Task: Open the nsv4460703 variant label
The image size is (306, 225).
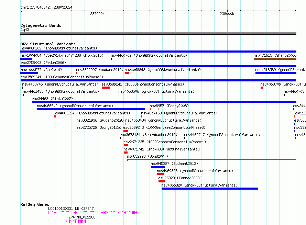Action: tap(294, 91)
